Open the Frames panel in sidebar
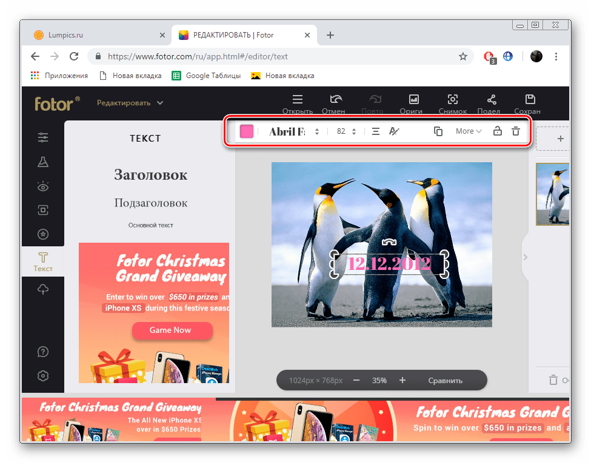Screen dimensions: 591x463 (43, 211)
